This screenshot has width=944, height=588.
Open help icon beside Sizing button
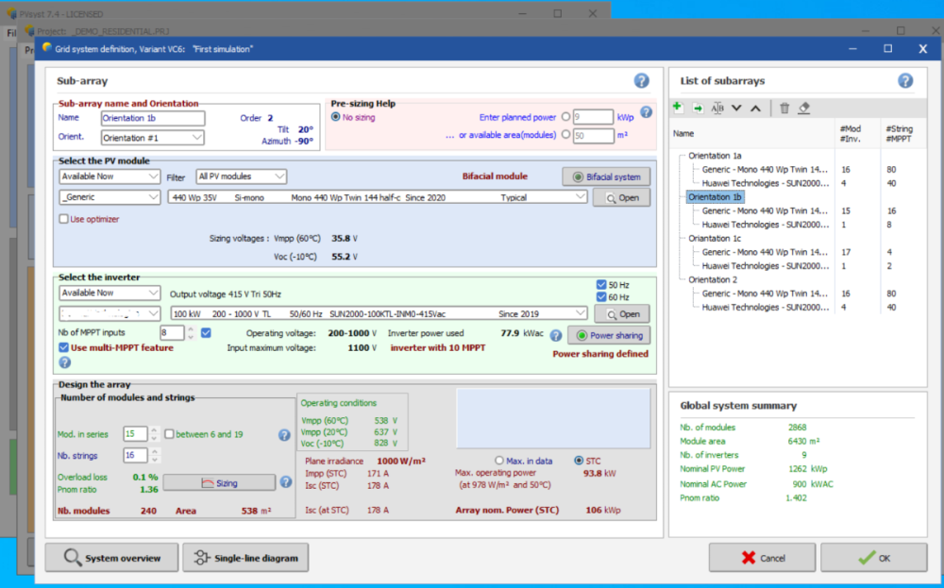coord(285,482)
